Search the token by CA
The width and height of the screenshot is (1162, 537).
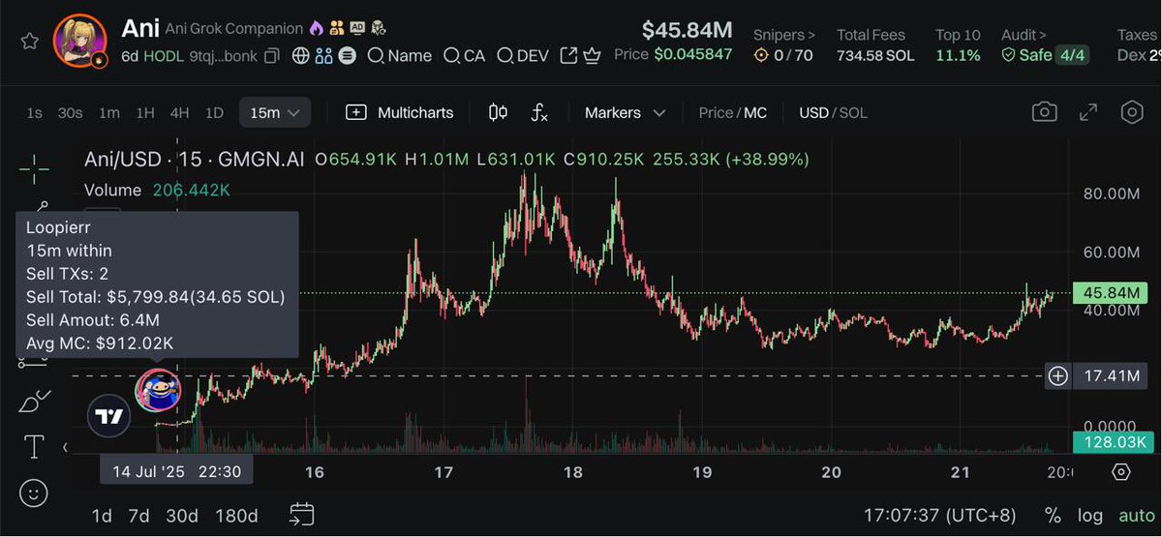coord(464,56)
